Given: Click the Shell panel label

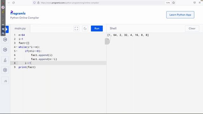Looking at the screenshot, I should 113,28.
